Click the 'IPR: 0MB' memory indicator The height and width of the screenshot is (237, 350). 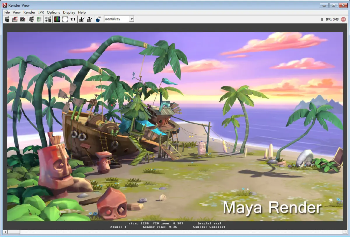332,19
